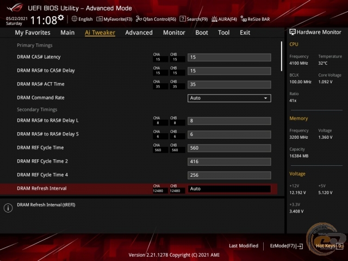Edit DRAM RAS# to CAS# Delay field
The height and width of the screenshot is (261, 348).
click(229, 71)
